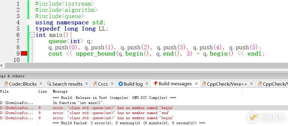Click the #include<queue> code line
The image size is (288, 126).
point(60,16)
